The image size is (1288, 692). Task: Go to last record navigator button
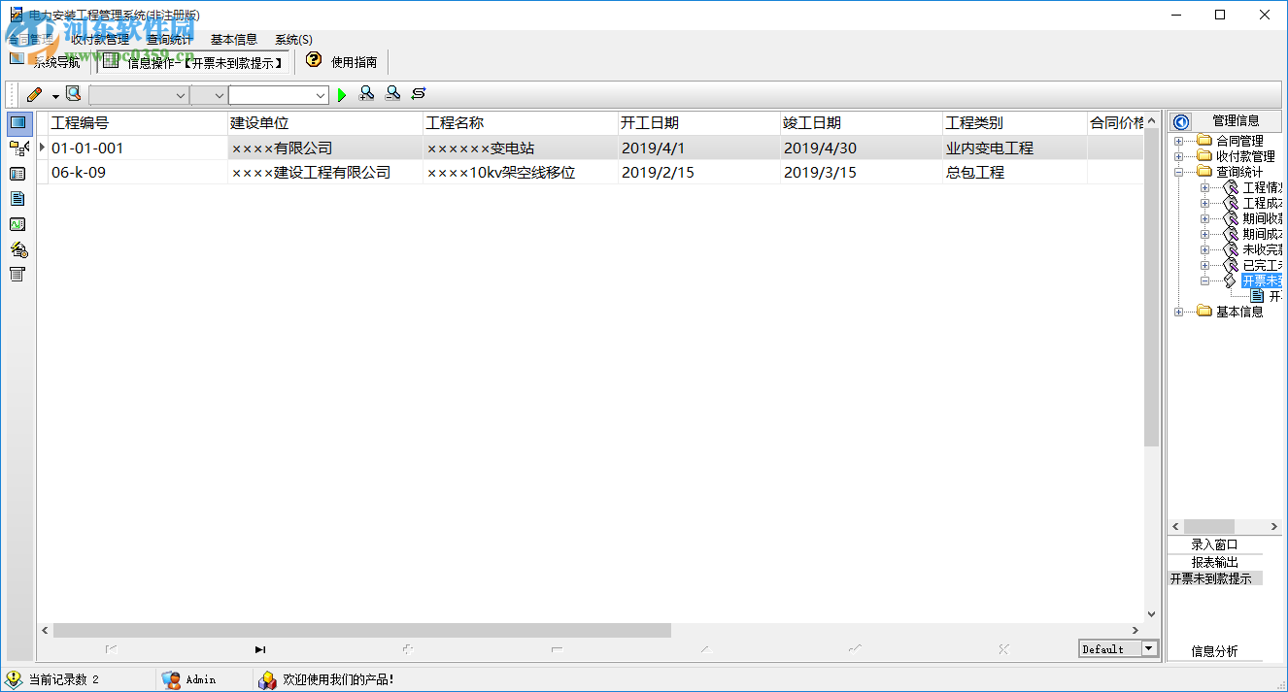pos(260,649)
